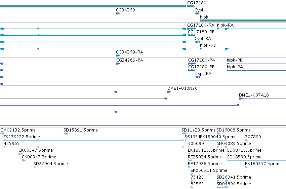Click the RE25024.5prime EST label
Image resolution: width=286 pixels, height=189 pixels.
[205, 157]
